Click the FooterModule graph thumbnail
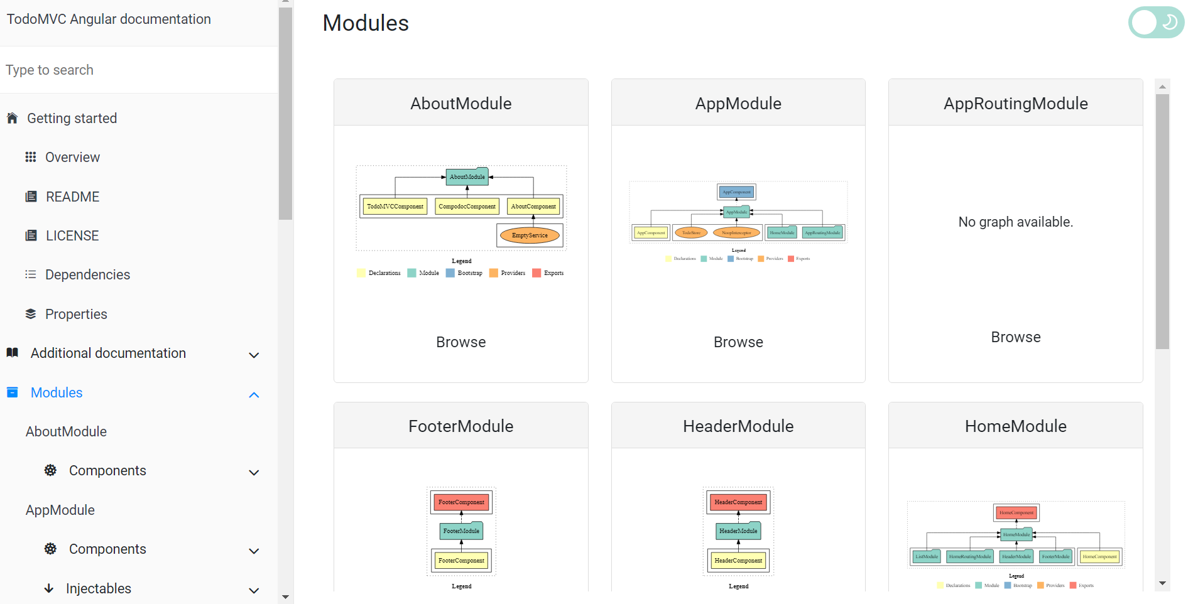The height and width of the screenshot is (604, 1193). click(460, 531)
